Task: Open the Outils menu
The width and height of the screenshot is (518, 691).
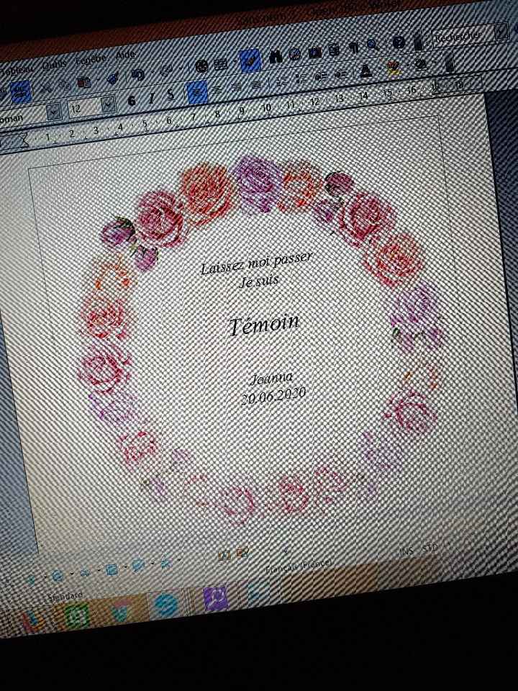Action: pos(54,66)
